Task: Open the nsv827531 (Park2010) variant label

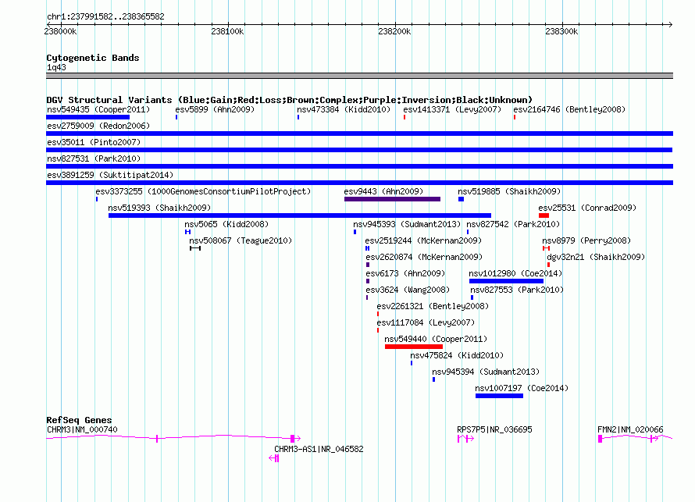Action: [94, 158]
